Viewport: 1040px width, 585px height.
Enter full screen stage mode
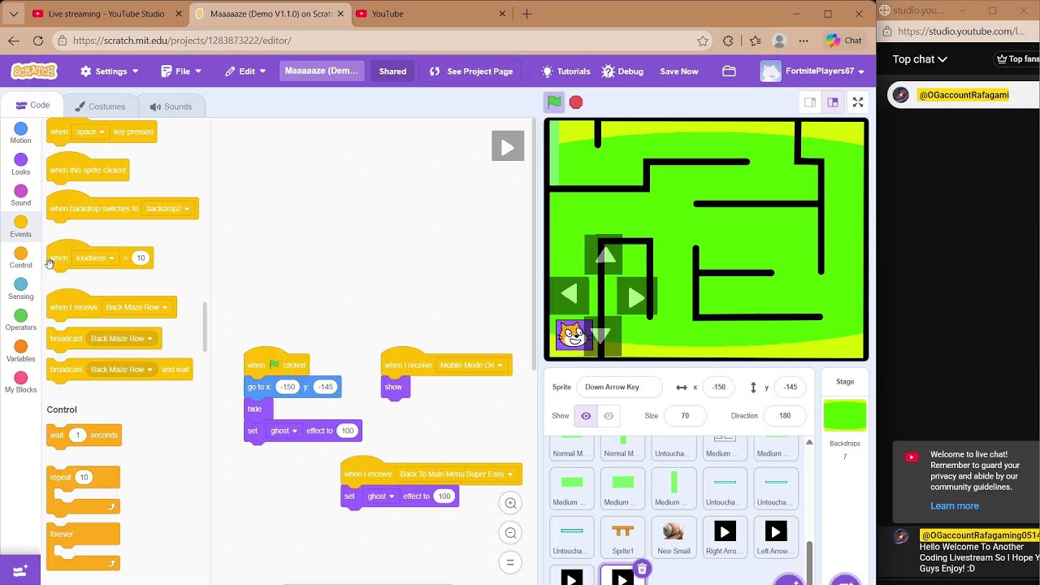pyautogui.click(x=857, y=102)
